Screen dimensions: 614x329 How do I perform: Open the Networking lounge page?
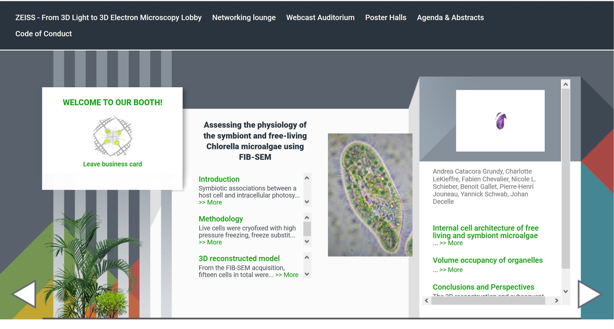244,17
